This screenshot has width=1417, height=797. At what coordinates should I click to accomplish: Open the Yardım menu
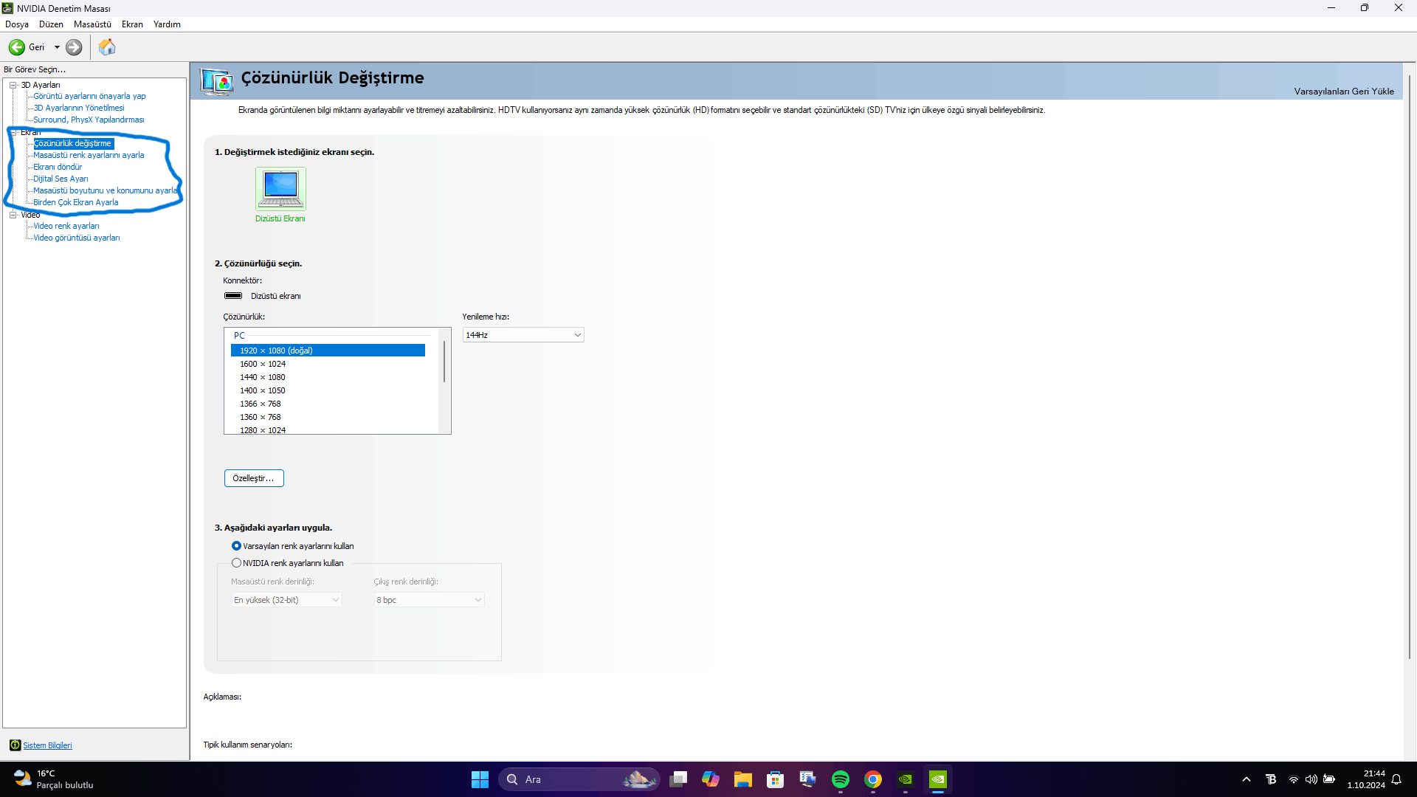click(x=167, y=24)
